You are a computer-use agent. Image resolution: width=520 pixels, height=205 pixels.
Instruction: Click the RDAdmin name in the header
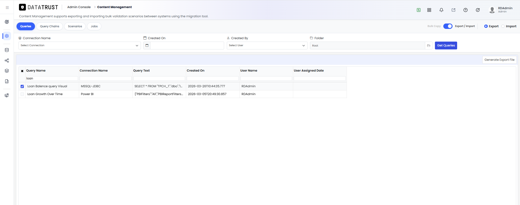coord(505,8)
